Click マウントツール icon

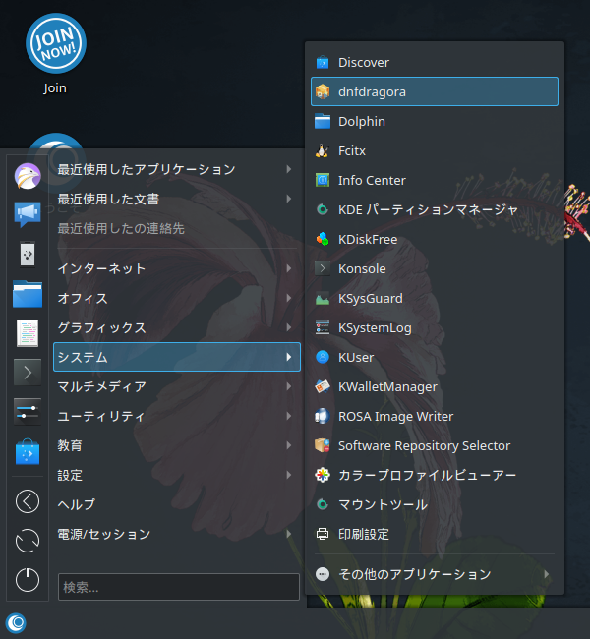(323, 504)
